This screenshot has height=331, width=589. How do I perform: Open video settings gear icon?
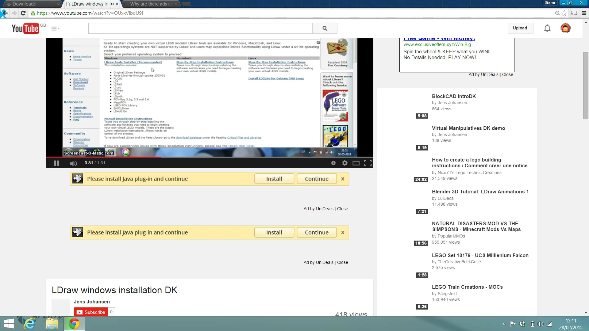click(345, 163)
